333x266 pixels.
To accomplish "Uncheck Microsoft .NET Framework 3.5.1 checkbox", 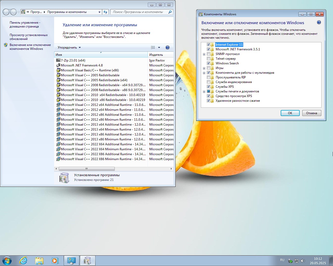I will tap(208, 49).
